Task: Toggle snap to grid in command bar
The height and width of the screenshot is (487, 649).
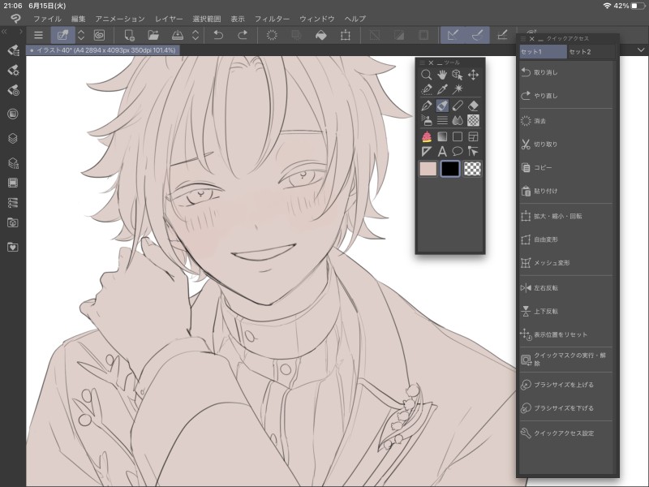Action: [x=502, y=35]
